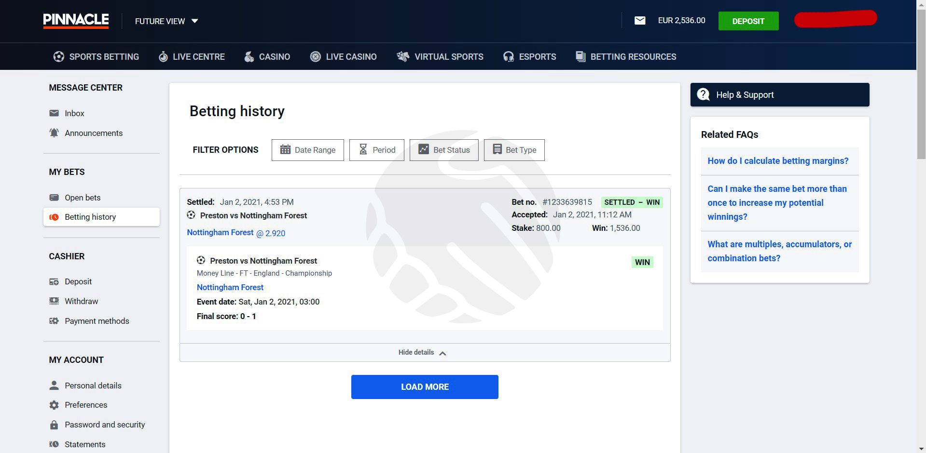Open the mail envelope icon in header
Screen dimensions: 926x453
[x=640, y=21]
